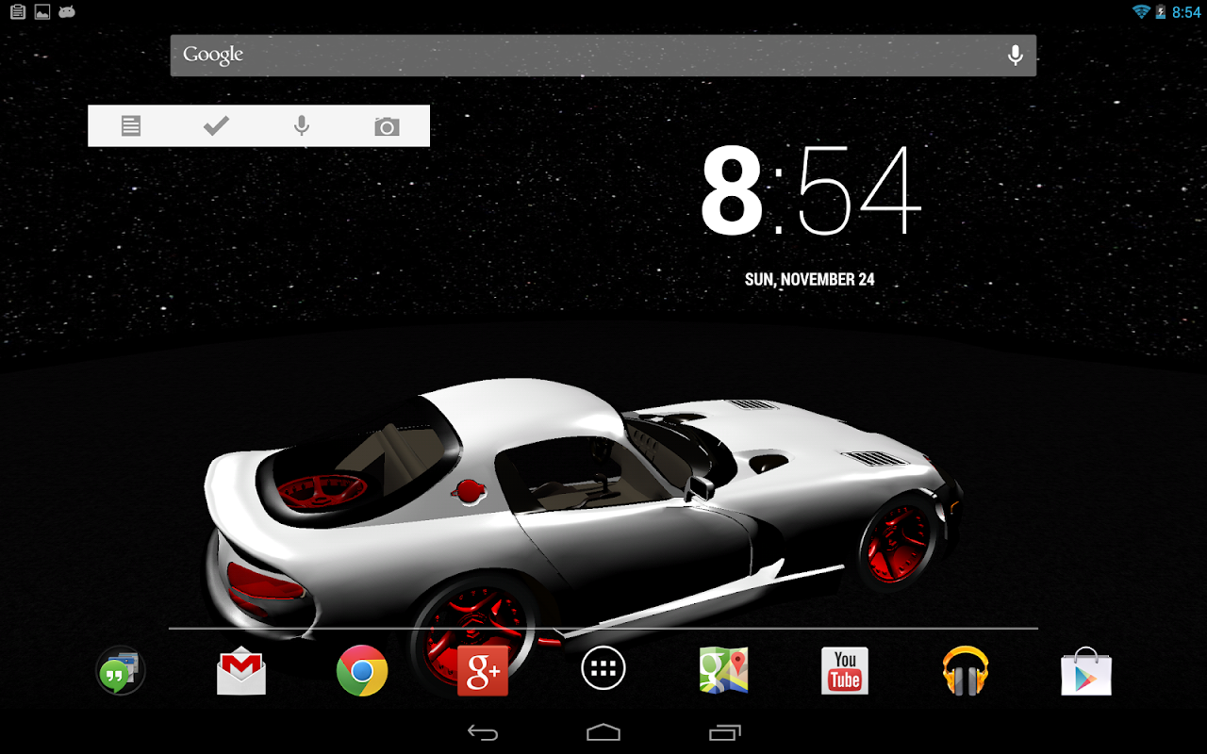Screen dimensions: 1207x754
Task: Open the all apps drawer
Action: [603, 669]
